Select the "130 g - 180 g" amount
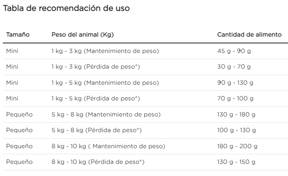The width and height of the screenshot is (288, 176). pos(236,115)
